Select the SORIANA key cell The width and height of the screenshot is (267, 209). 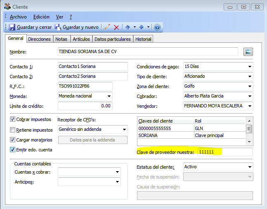point(165,135)
